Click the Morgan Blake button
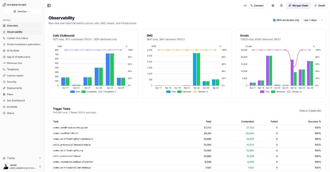Image resolution: width=330 pixels, height=172 pixels. 298,5
